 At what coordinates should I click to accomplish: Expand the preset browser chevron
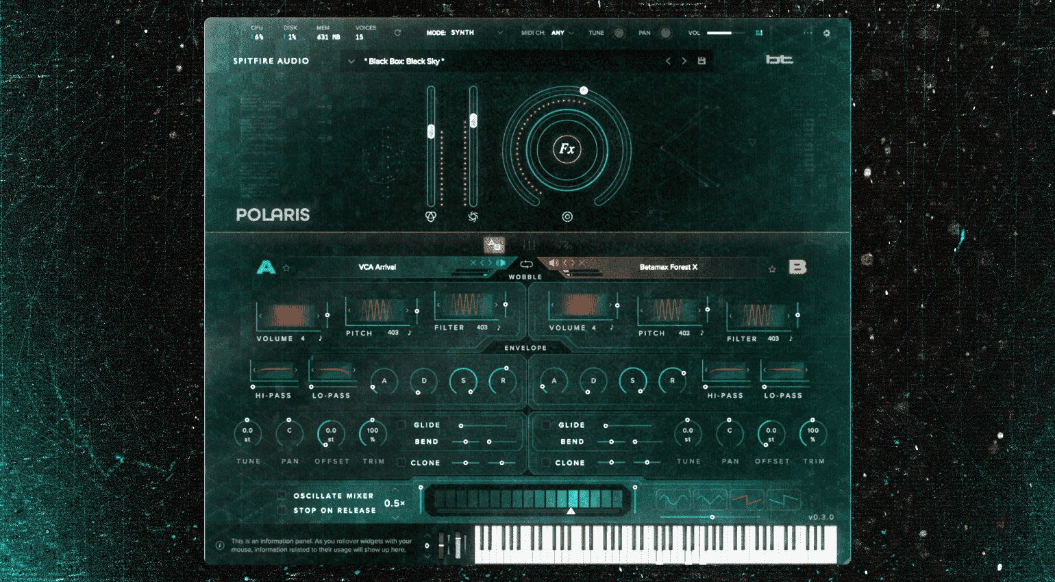pos(351,61)
